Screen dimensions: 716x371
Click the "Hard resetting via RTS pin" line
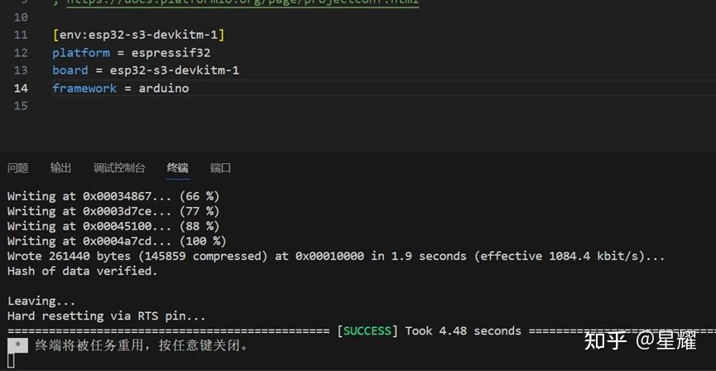[x=106, y=316]
